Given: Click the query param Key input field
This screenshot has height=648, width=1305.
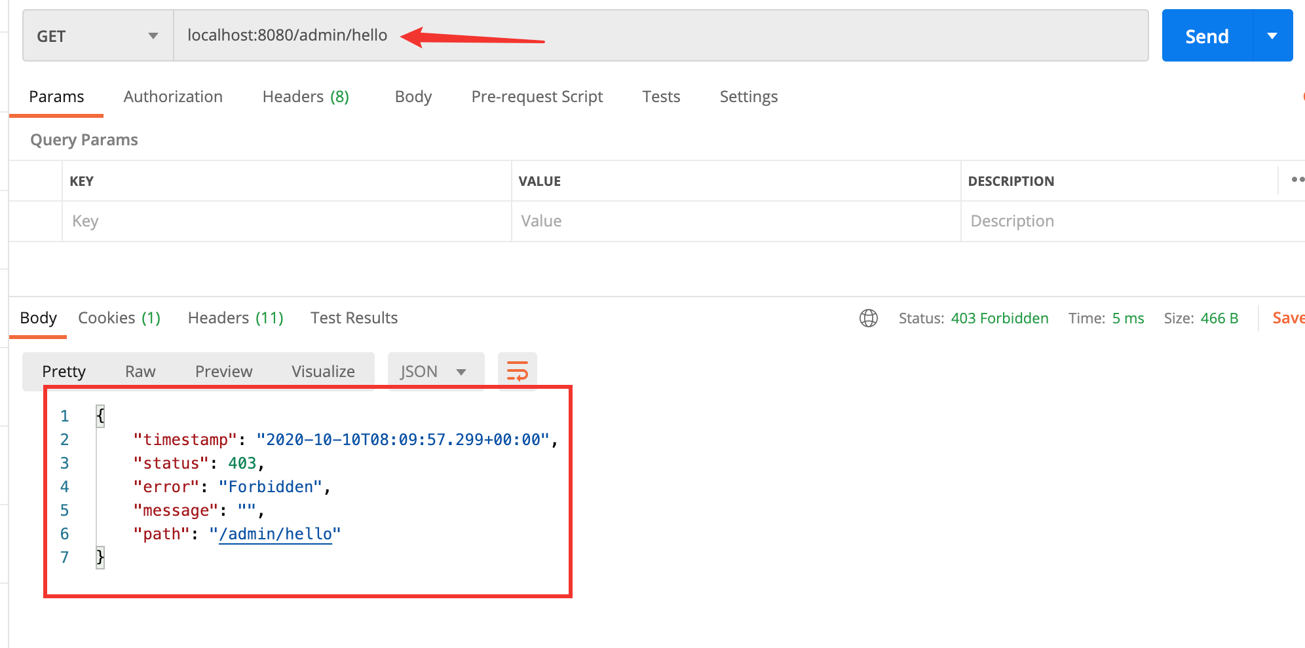Looking at the screenshot, I should [287, 221].
